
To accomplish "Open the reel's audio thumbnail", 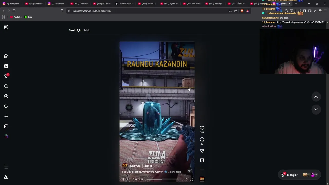I will 202,179.
